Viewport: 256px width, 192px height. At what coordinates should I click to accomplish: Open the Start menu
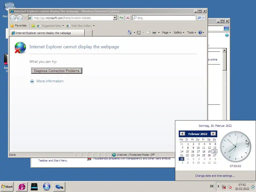[7, 186]
